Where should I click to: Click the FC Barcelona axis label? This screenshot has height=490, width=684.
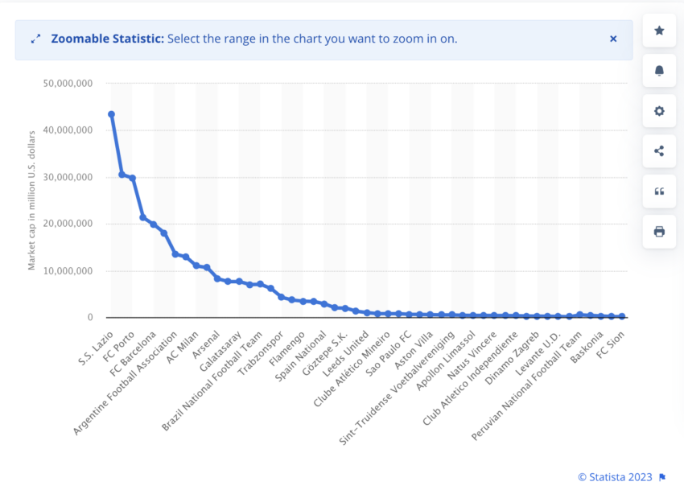tap(133, 353)
